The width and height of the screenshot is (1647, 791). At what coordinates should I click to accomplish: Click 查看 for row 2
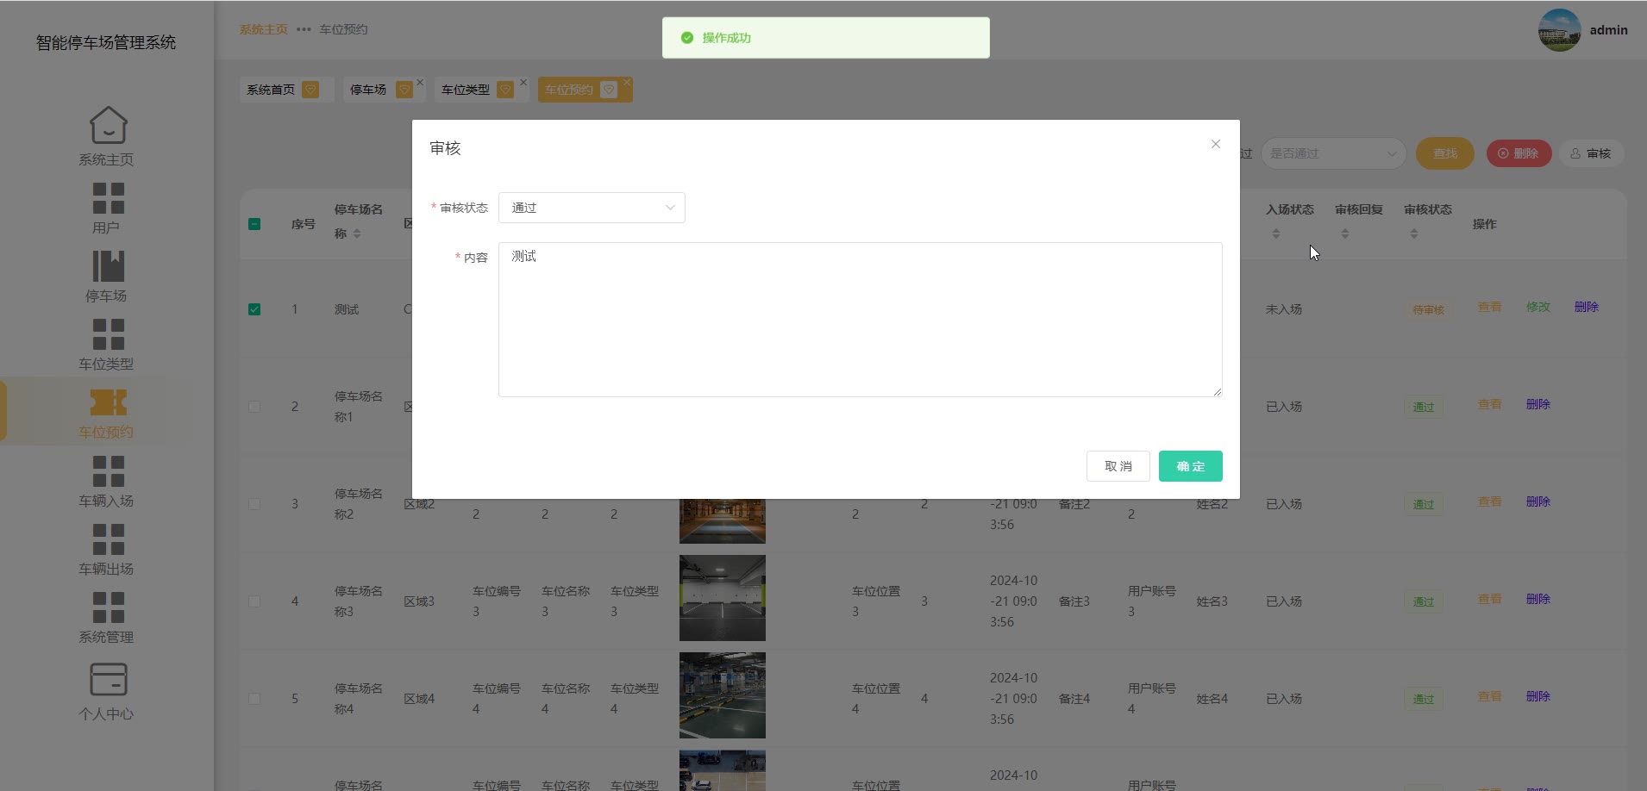point(1490,404)
